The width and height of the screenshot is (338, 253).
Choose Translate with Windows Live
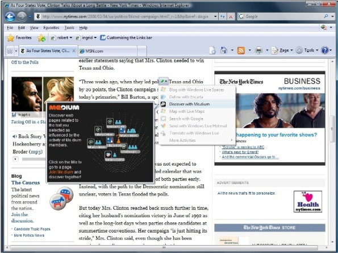197,133
